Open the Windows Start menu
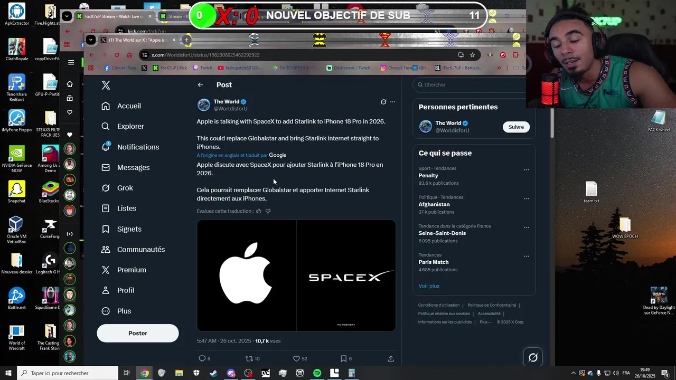Screen dimensions: 676x380 coord(8,373)
